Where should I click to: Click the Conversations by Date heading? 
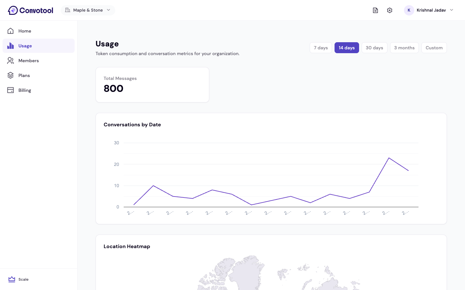tap(132, 125)
